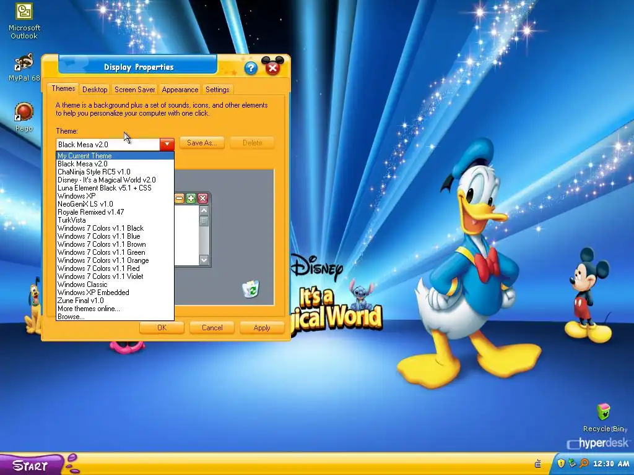
Task: Open the Screen Saver tab
Action: (134, 90)
